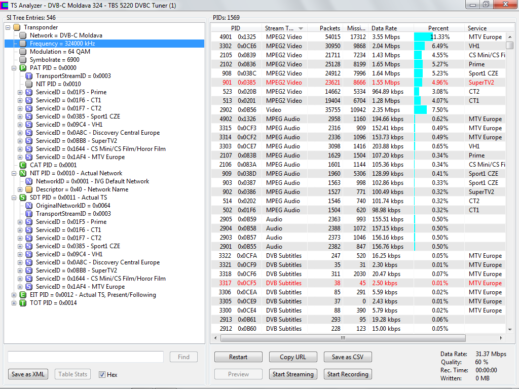The height and width of the screenshot is (389, 519).
Task: Sort by the Stream Type column header
Action: 284,28
